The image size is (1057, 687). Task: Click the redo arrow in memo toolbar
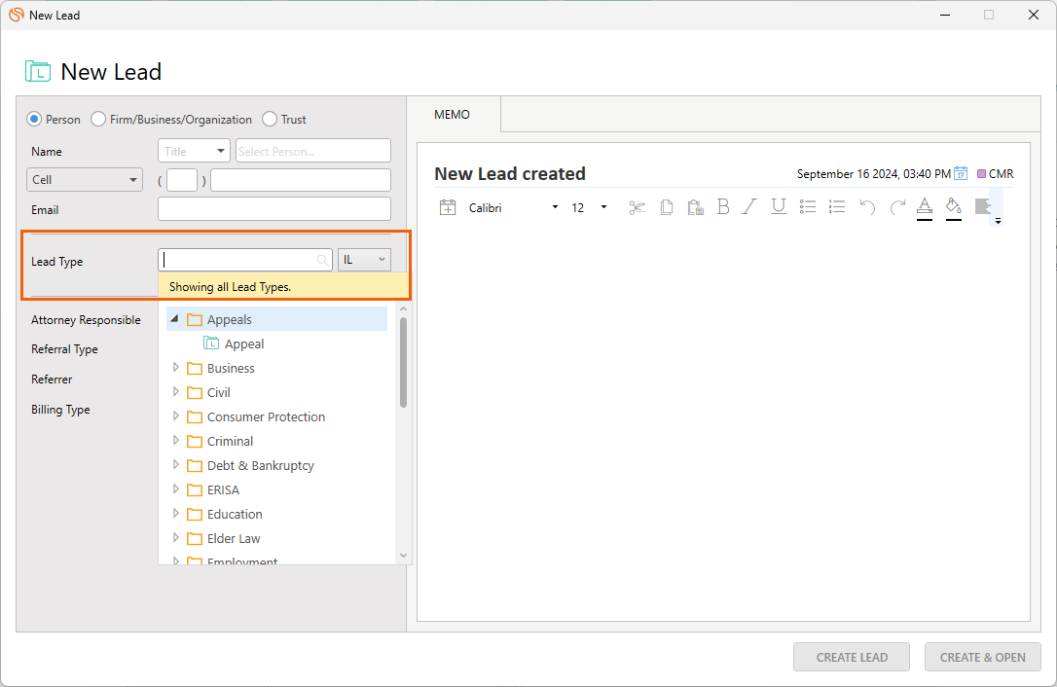[x=897, y=207]
